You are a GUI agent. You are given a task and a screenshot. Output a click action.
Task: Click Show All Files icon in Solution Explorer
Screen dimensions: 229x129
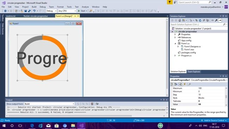208,20
